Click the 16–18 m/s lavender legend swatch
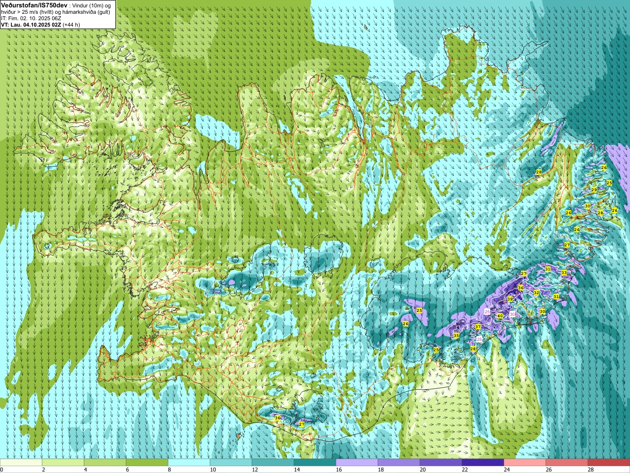 (x=357, y=463)
